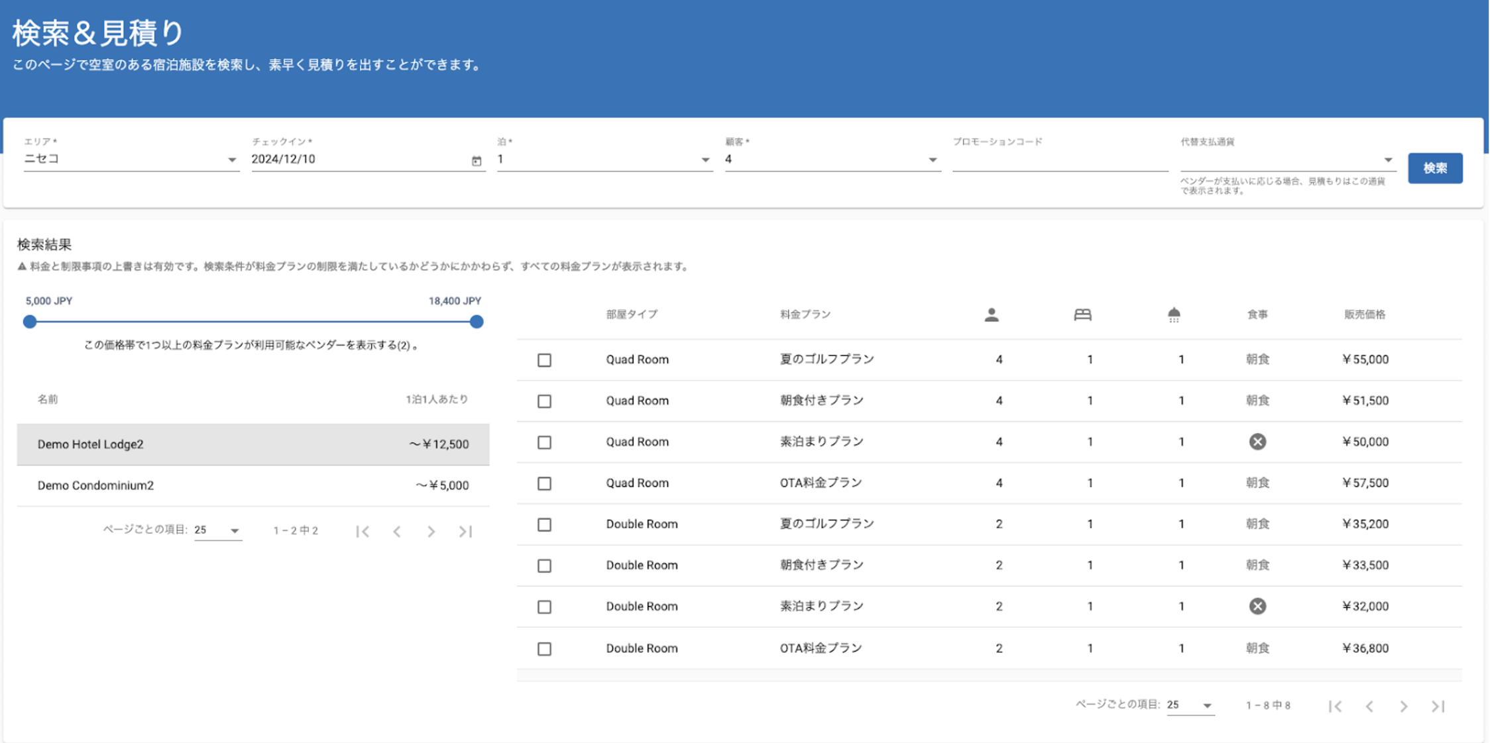
Task: Click the shower icon column header
Action: click(x=1173, y=315)
